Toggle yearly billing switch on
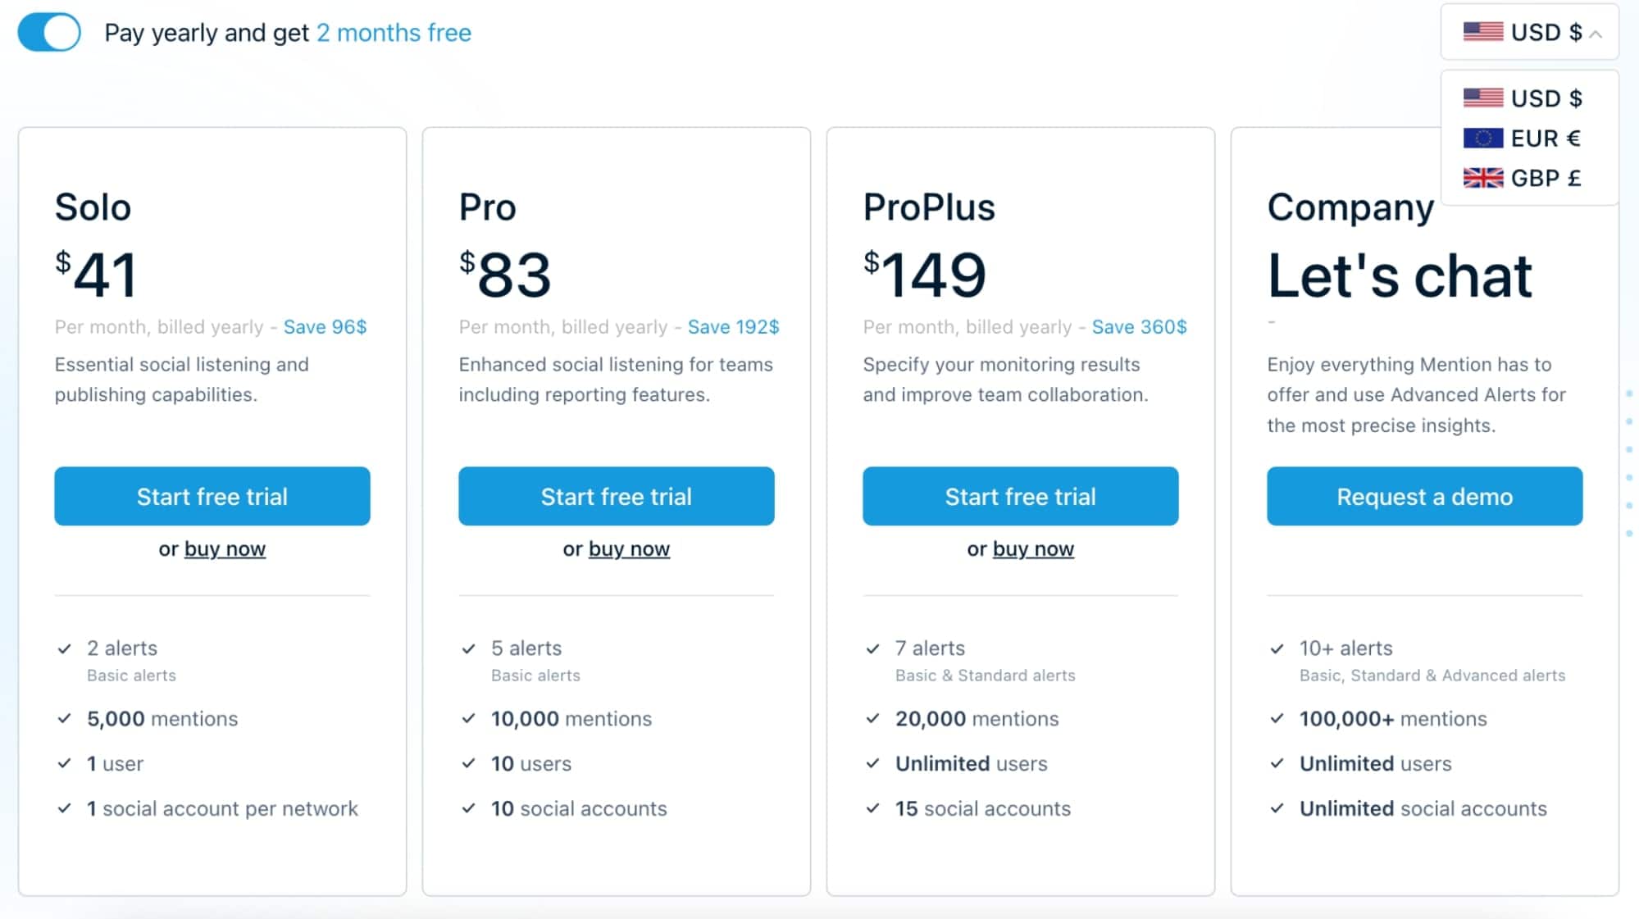 [49, 33]
